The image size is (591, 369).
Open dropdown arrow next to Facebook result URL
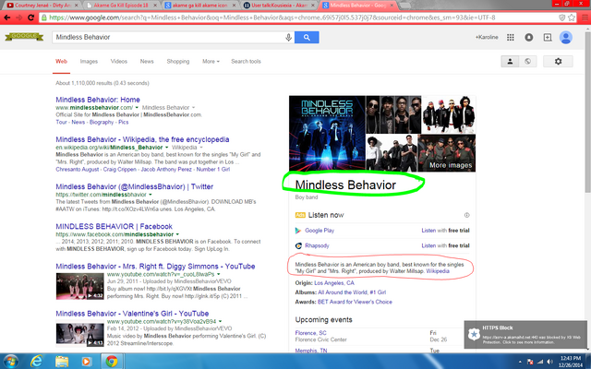point(177,234)
